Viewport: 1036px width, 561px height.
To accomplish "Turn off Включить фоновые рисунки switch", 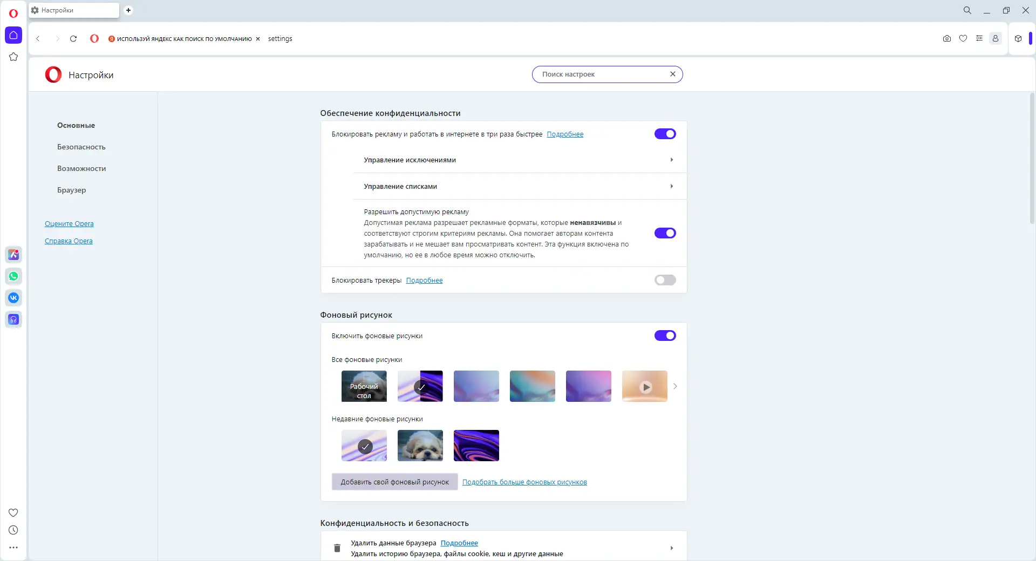I will pos(665,336).
